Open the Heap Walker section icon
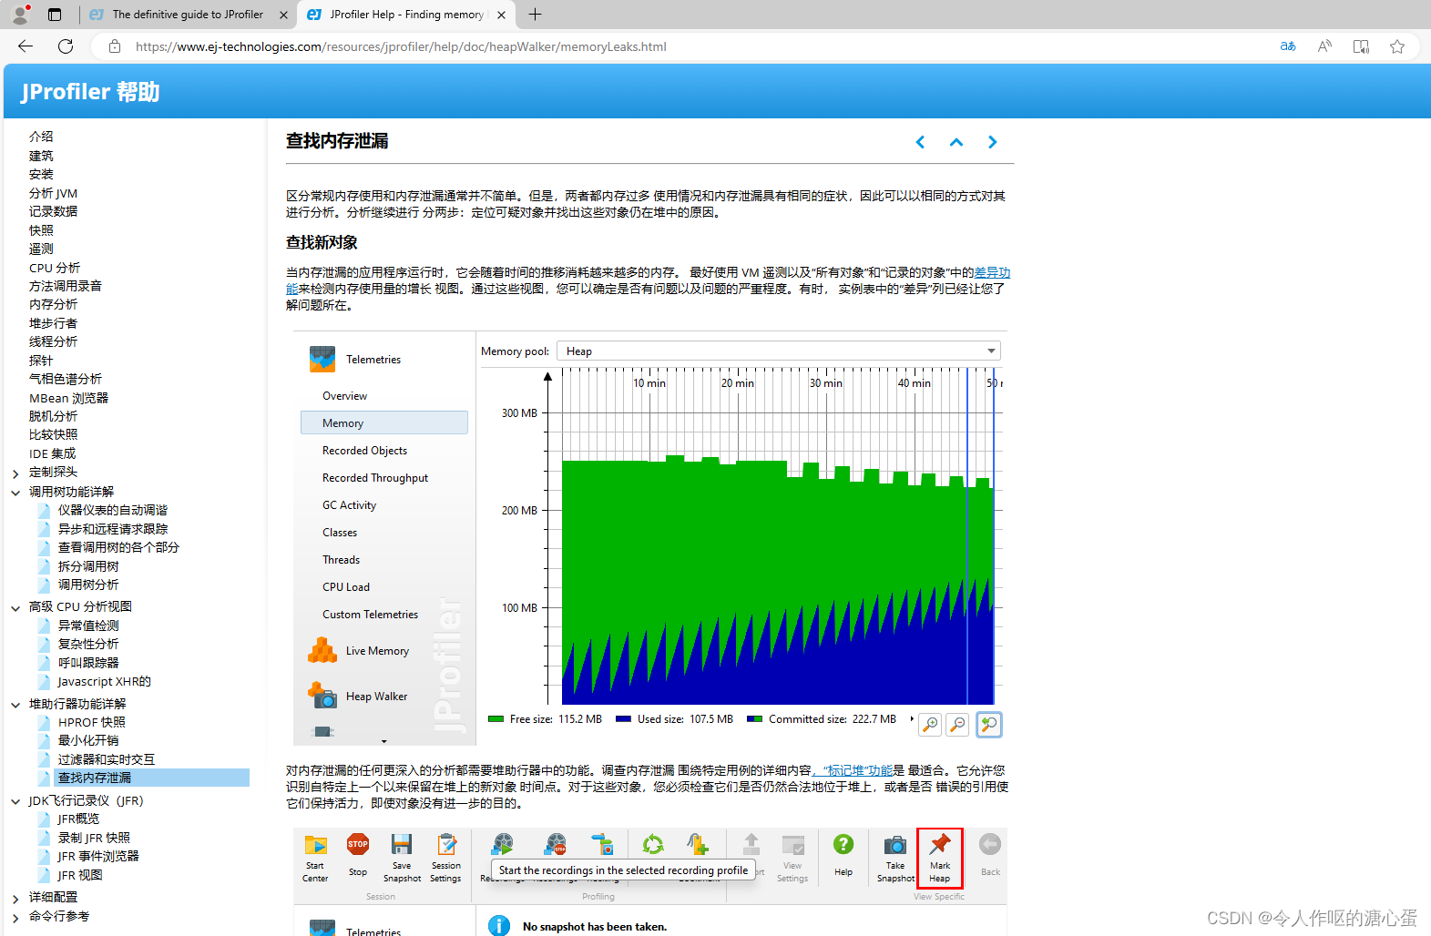This screenshot has width=1431, height=936. [322, 696]
